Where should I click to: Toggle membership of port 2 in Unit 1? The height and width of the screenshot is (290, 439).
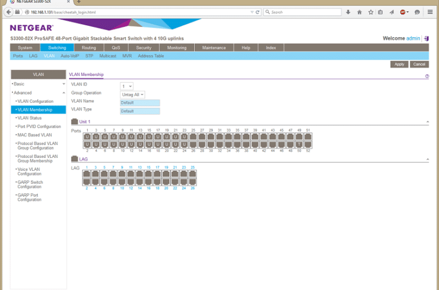click(x=87, y=144)
